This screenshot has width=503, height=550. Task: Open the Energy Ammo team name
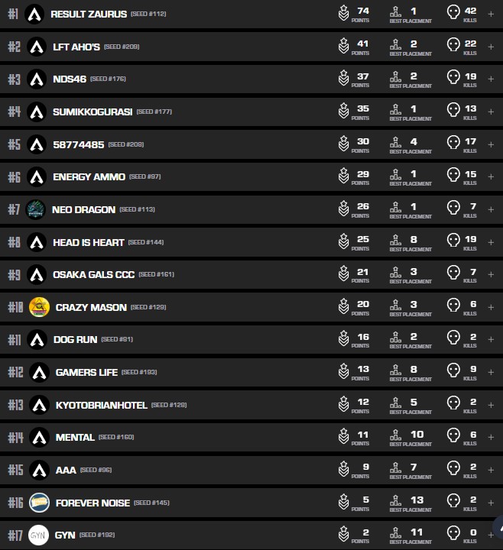(89, 177)
